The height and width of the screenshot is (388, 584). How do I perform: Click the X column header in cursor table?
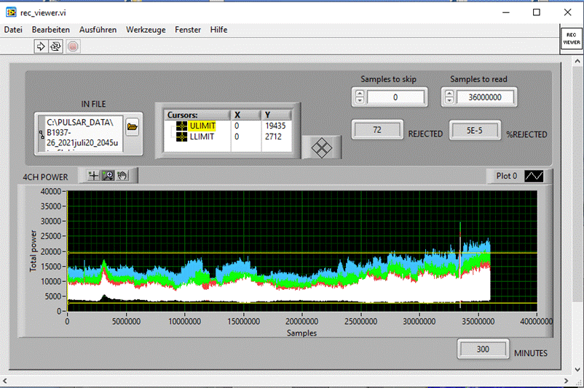click(x=246, y=115)
